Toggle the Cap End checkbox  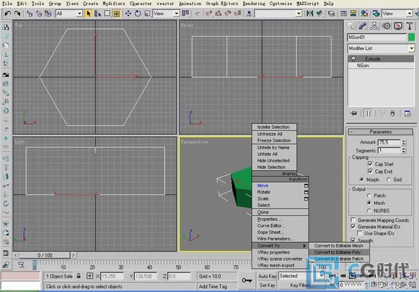pos(370,171)
